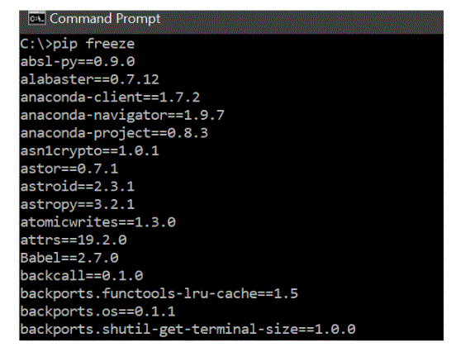Select the atomicwrites==1.3.0 line

pyautogui.click(x=98, y=222)
